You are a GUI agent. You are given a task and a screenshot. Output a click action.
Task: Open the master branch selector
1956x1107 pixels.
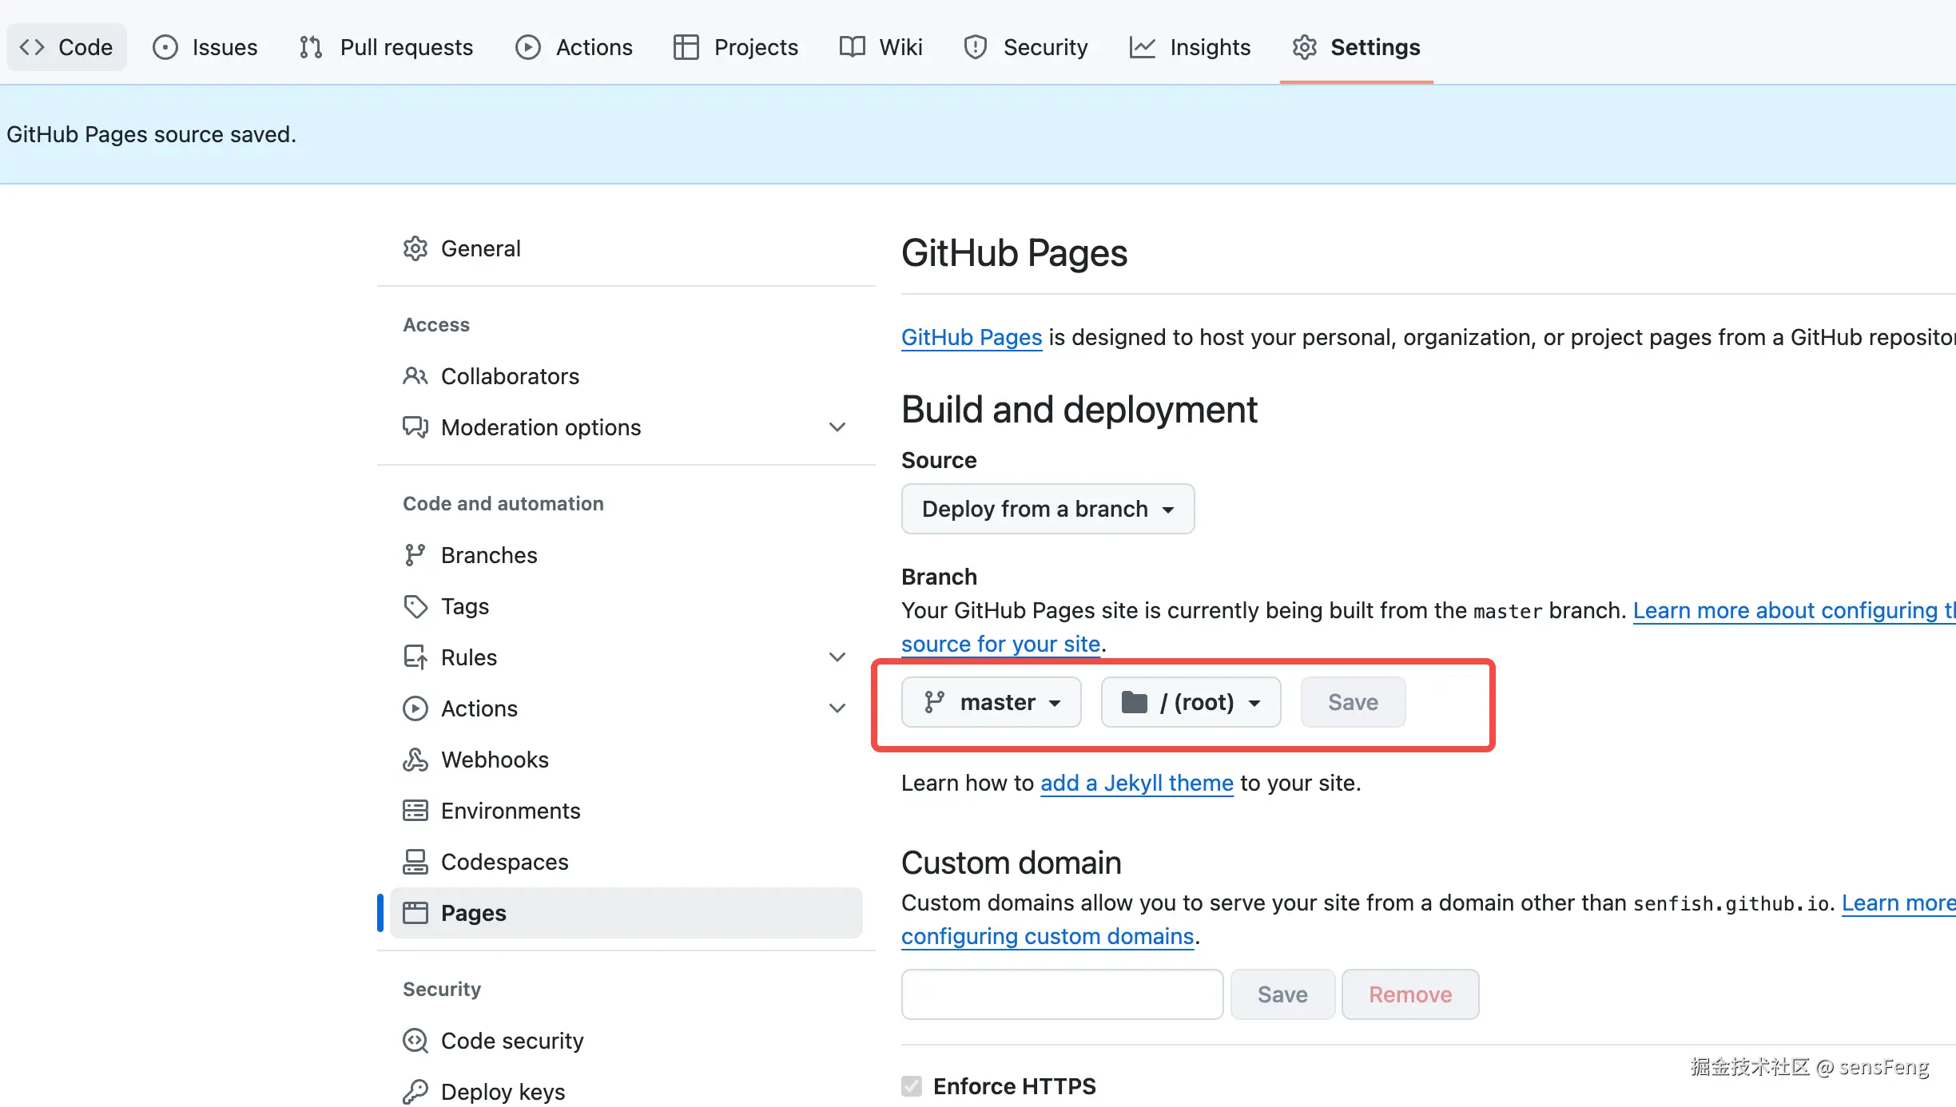[991, 702]
